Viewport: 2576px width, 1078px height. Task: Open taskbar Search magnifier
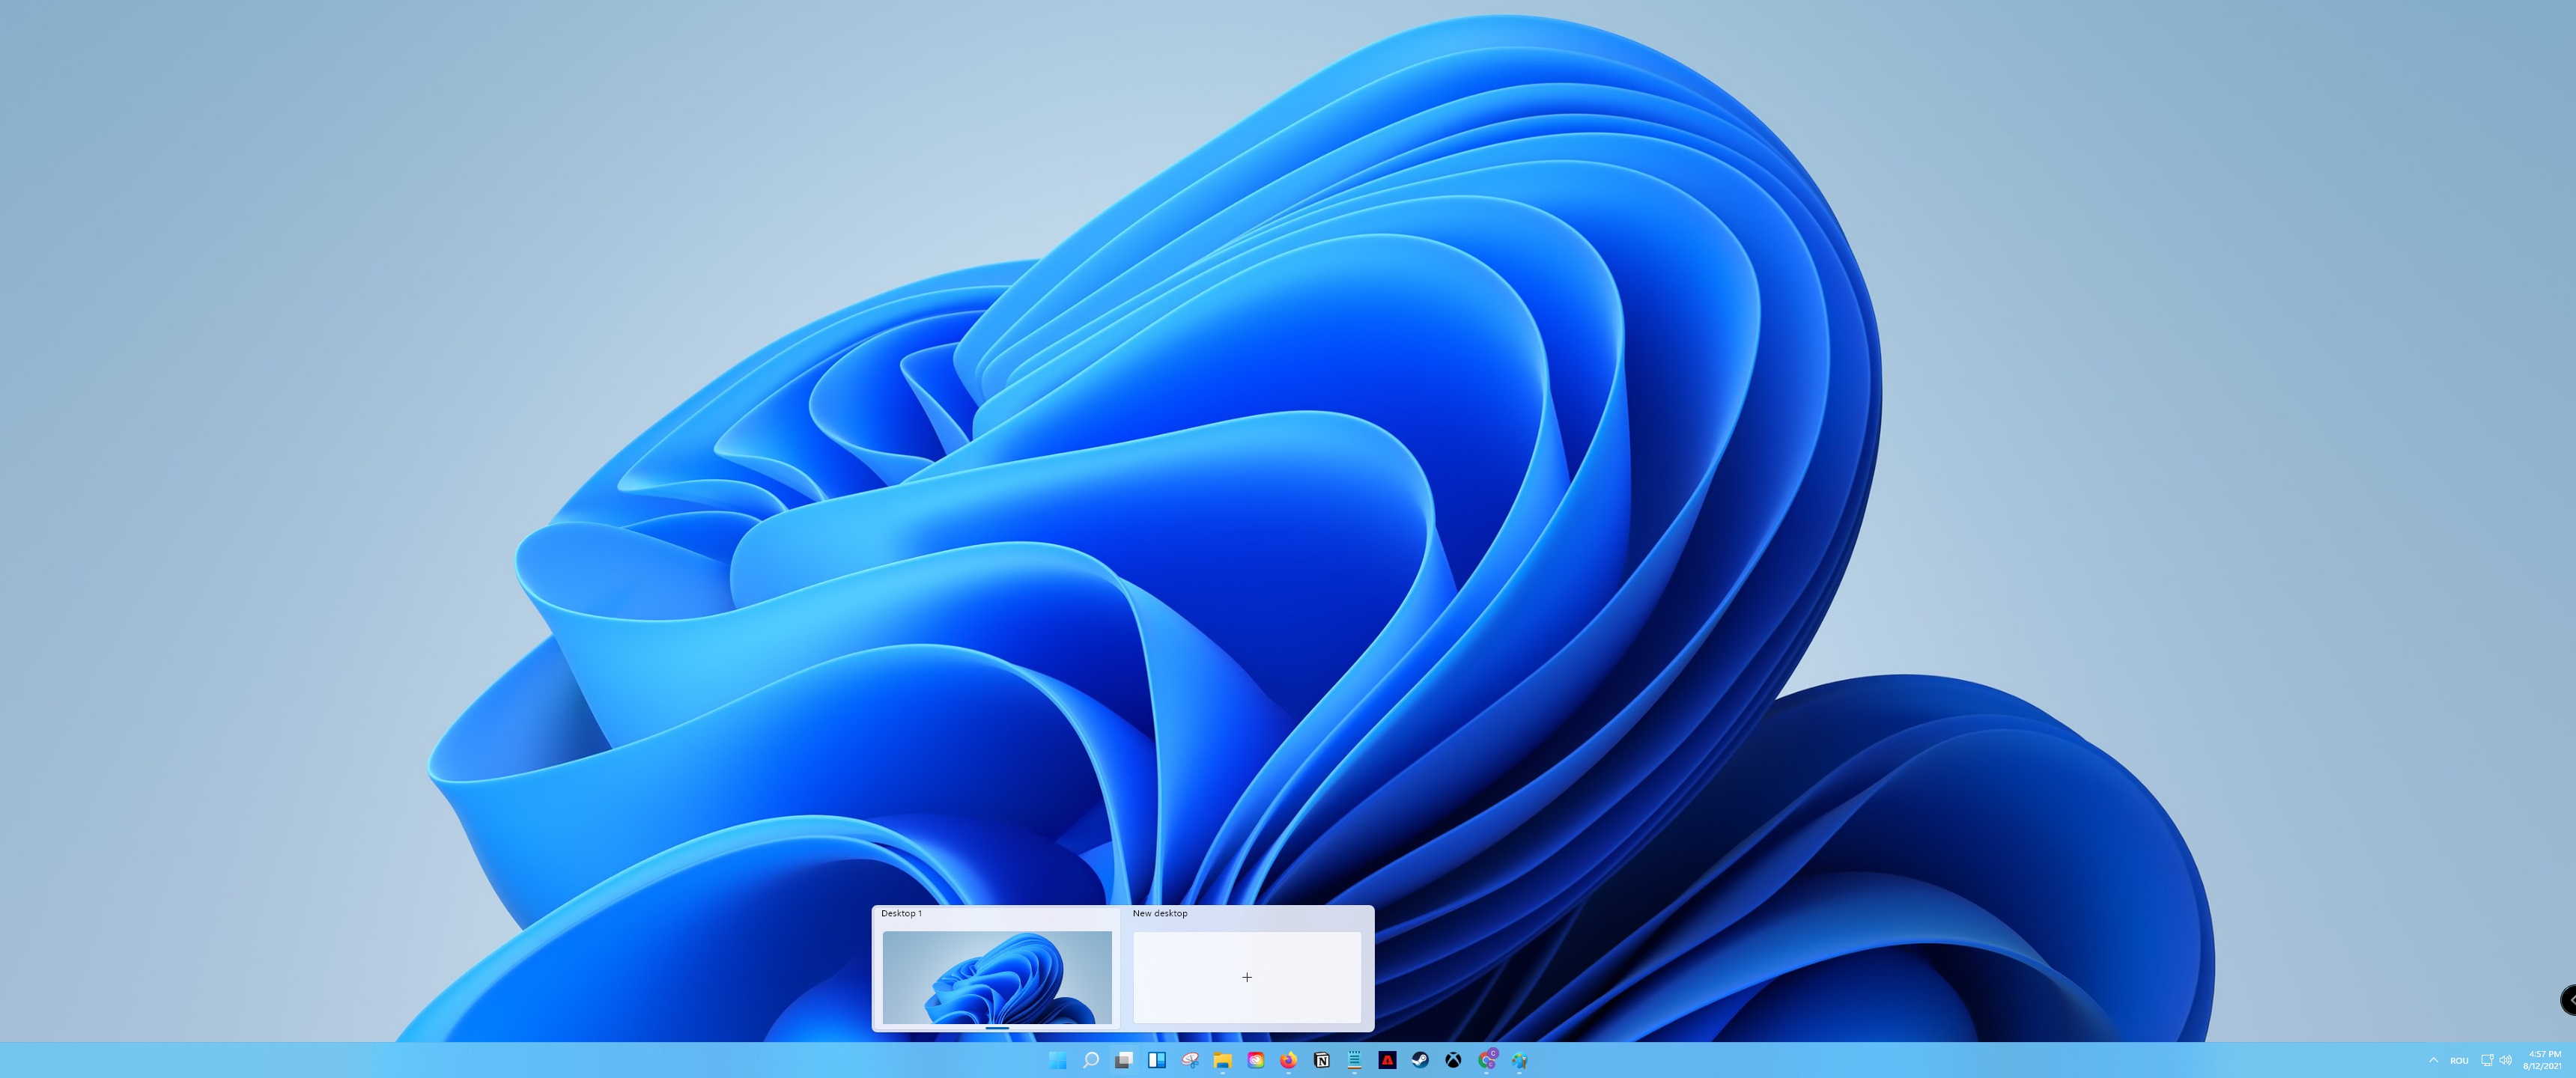click(x=1091, y=1060)
